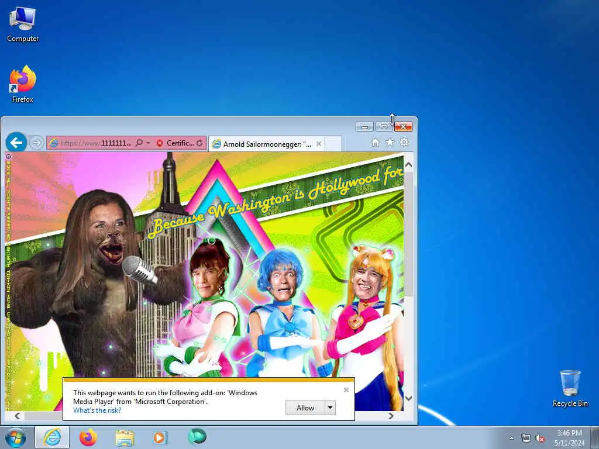Viewport: 599px width, 449px height.
Task: Click the Certificate error text in address bar
Action: click(x=180, y=143)
